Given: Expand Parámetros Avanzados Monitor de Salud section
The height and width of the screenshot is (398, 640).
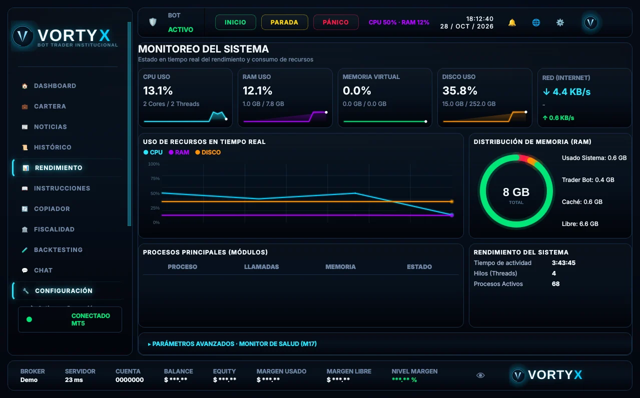Looking at the screenshot, I should pos(232,344).
